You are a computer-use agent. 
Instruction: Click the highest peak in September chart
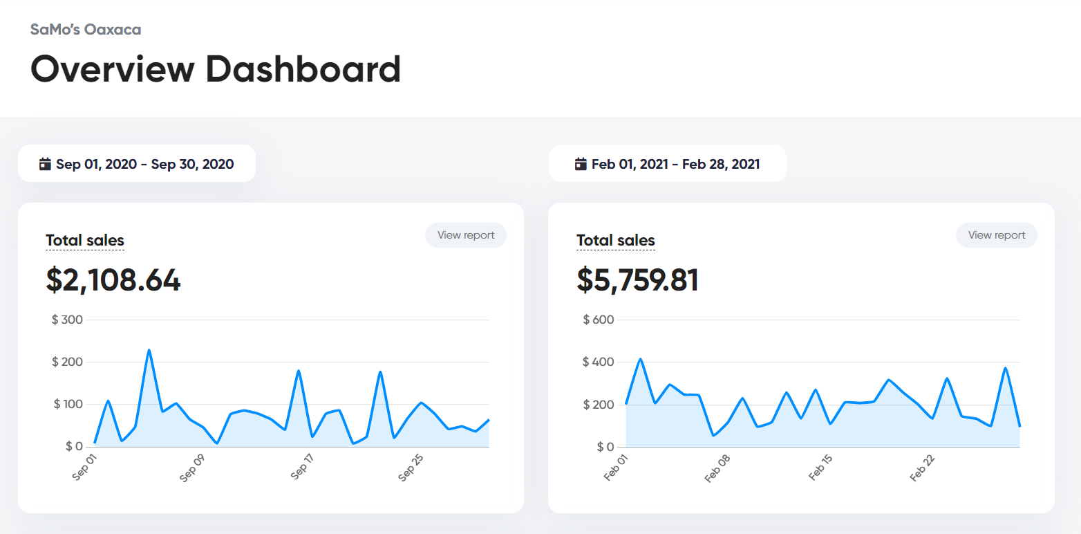coord(149,350)
